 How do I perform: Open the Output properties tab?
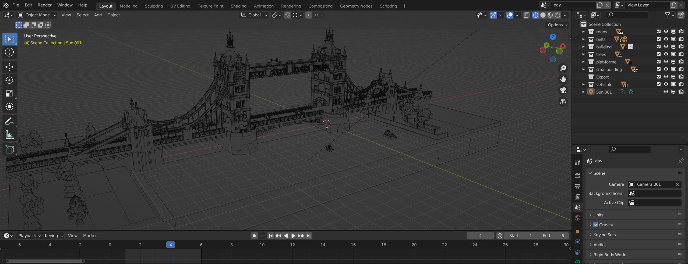coord(577,186)
